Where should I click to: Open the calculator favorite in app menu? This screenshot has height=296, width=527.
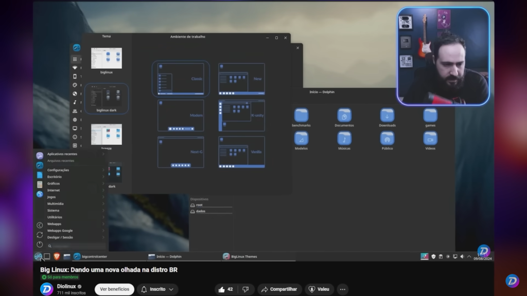pyautogui.click(x=40, y=184)
